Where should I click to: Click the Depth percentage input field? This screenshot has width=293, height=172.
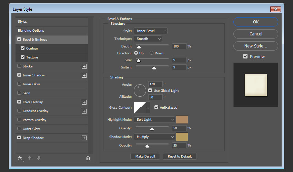tap(179, 46)
